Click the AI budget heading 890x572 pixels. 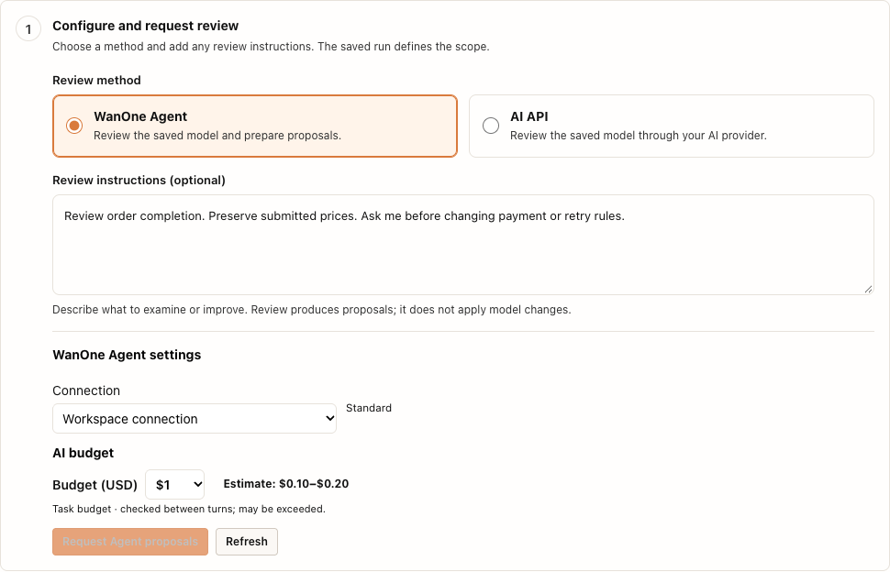coord(83,453)
